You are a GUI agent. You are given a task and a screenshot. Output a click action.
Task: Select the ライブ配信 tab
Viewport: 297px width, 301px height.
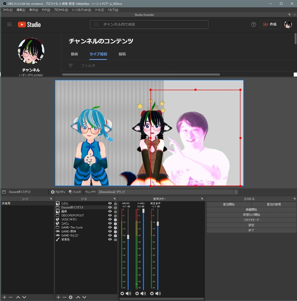98,54
